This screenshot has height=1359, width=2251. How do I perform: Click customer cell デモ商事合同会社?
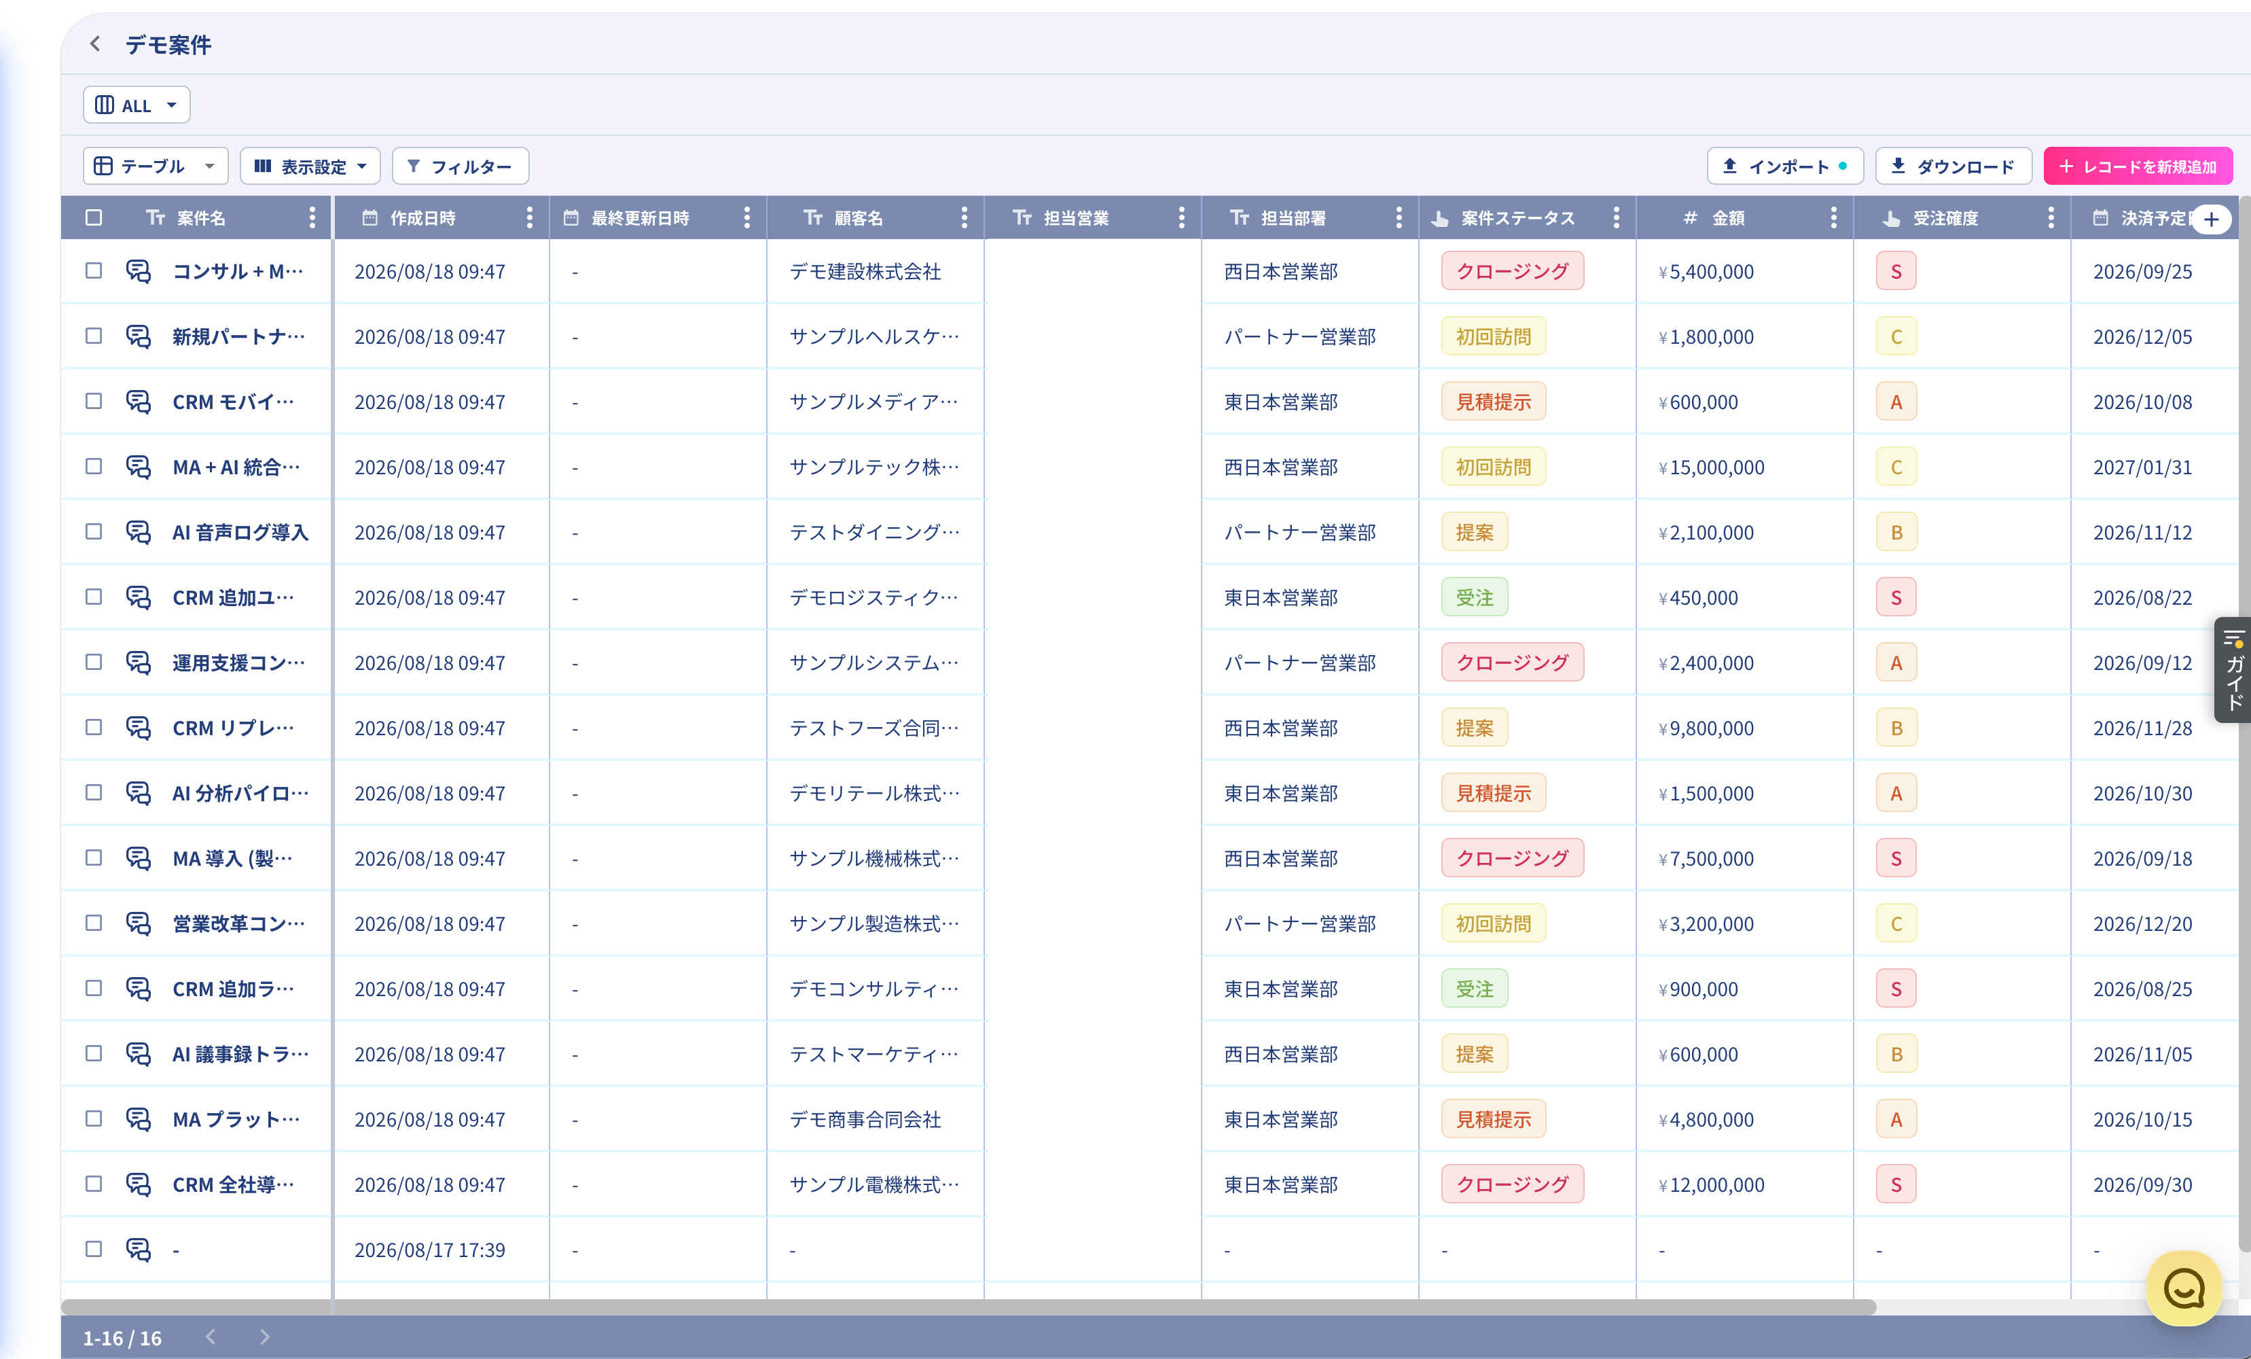click(865, 1120)
